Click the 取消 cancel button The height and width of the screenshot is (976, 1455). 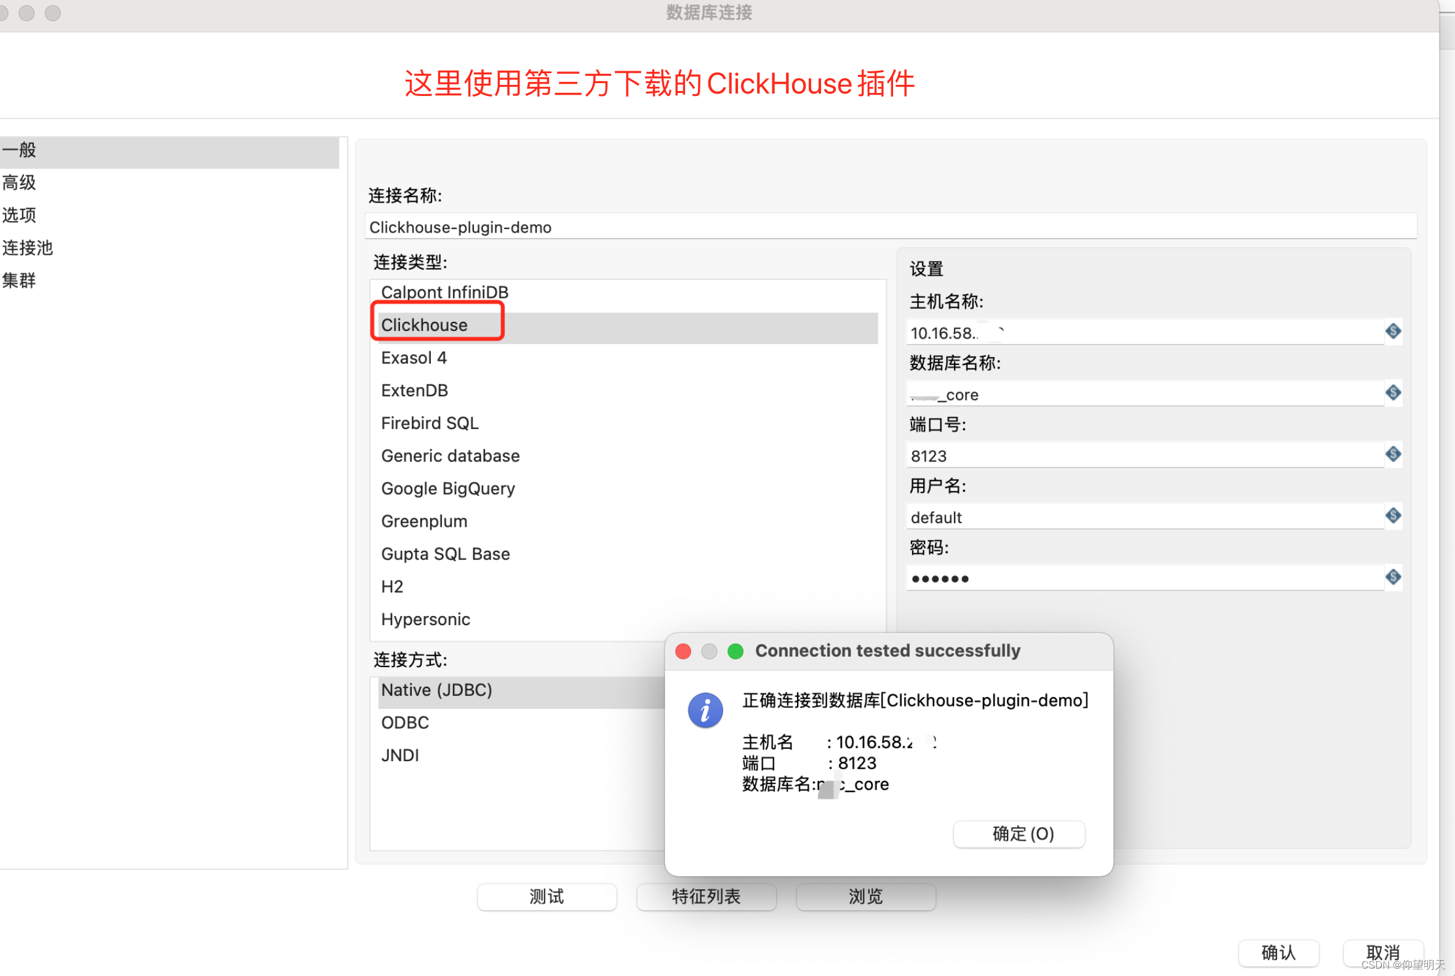[1383, 953]
